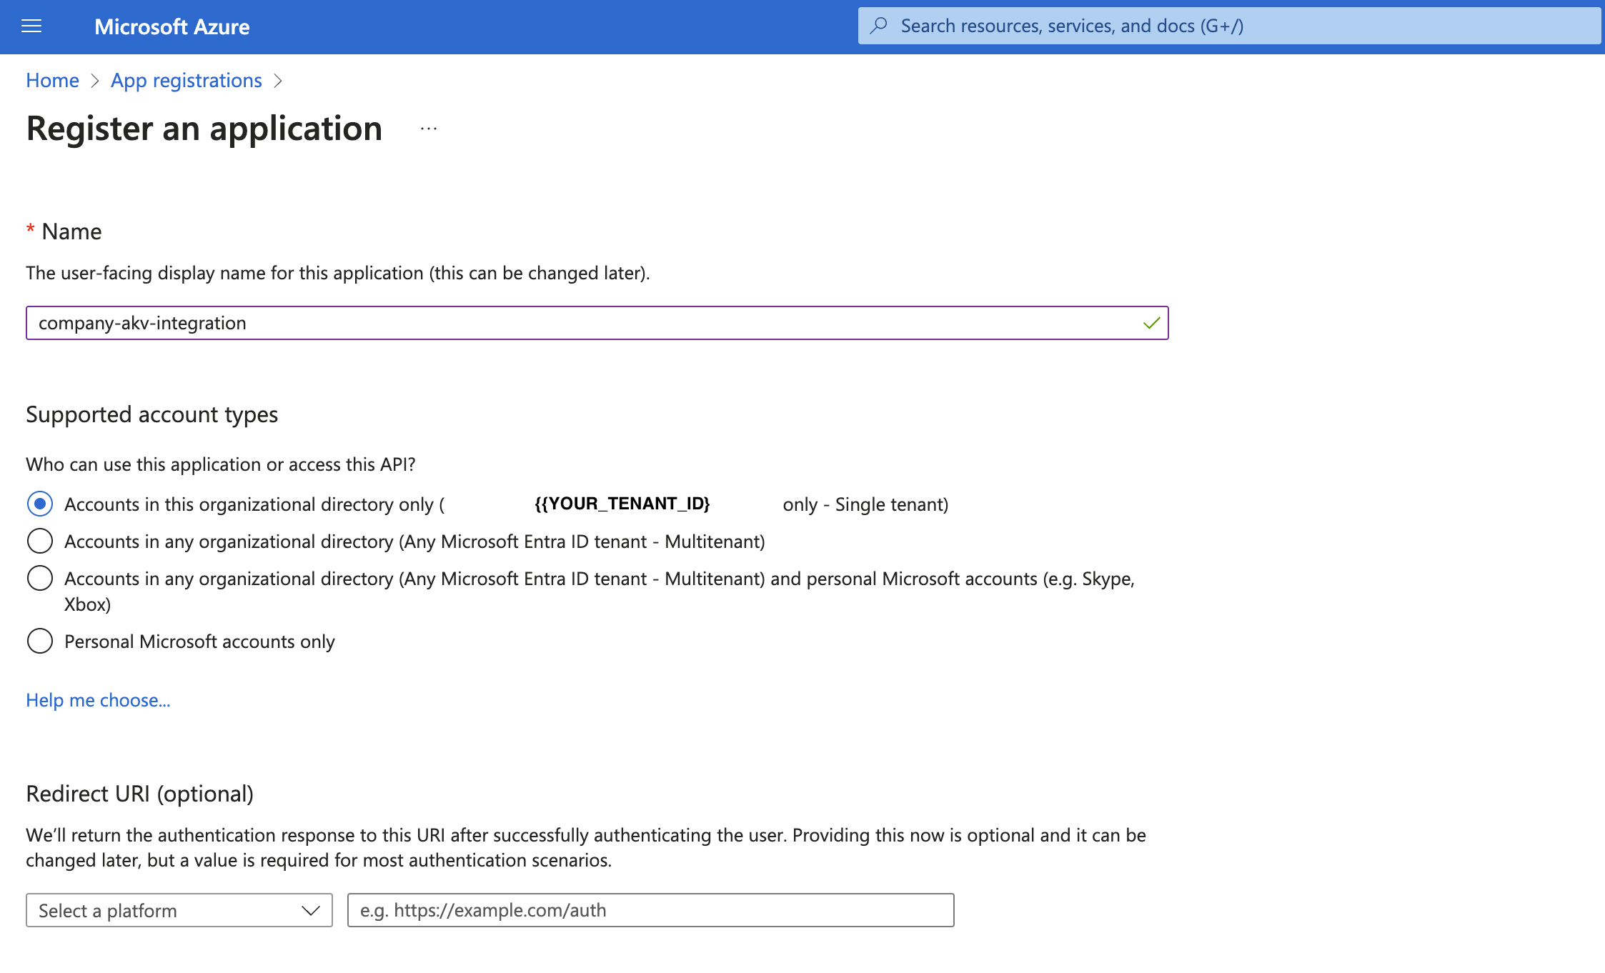
Task: Go to Home breadcrumb
Action: point(52,80)
